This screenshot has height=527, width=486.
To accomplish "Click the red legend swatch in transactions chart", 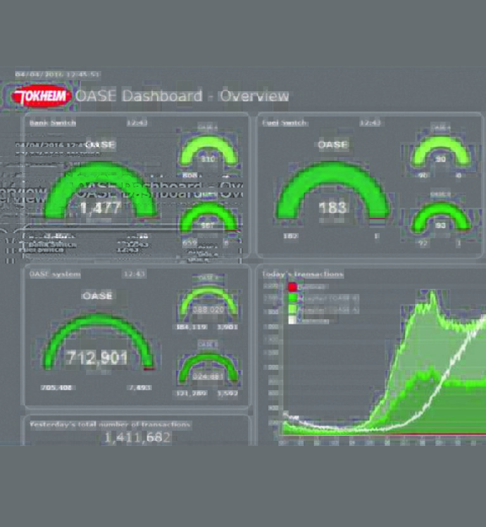I will pos(292,287).
